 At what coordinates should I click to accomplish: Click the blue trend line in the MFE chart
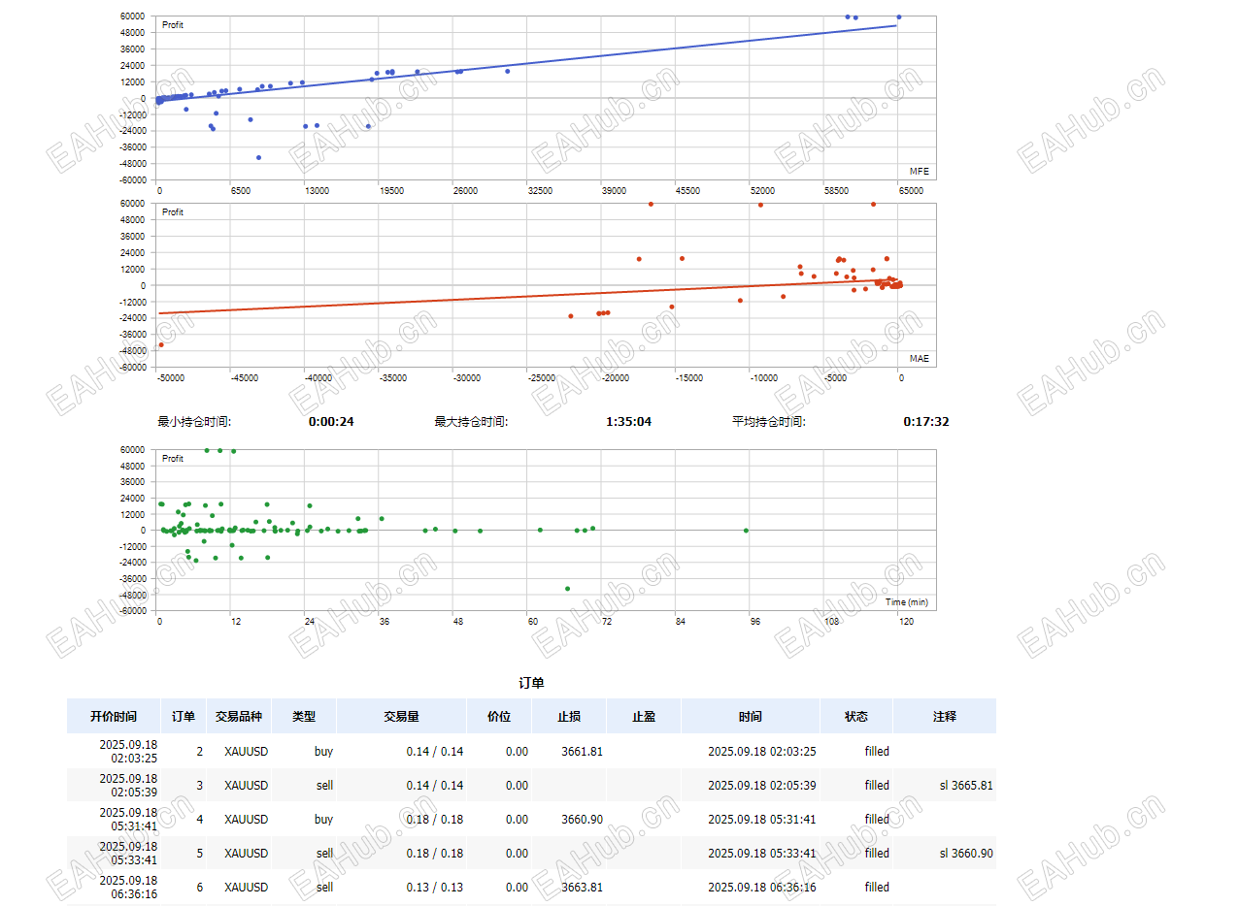click(x=527, y=63)
